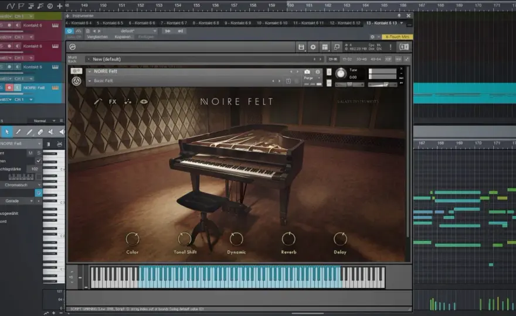Click the automation curve icon in top toolbar
Viewport: 516px width, 316px height.
tap(11, 6)
